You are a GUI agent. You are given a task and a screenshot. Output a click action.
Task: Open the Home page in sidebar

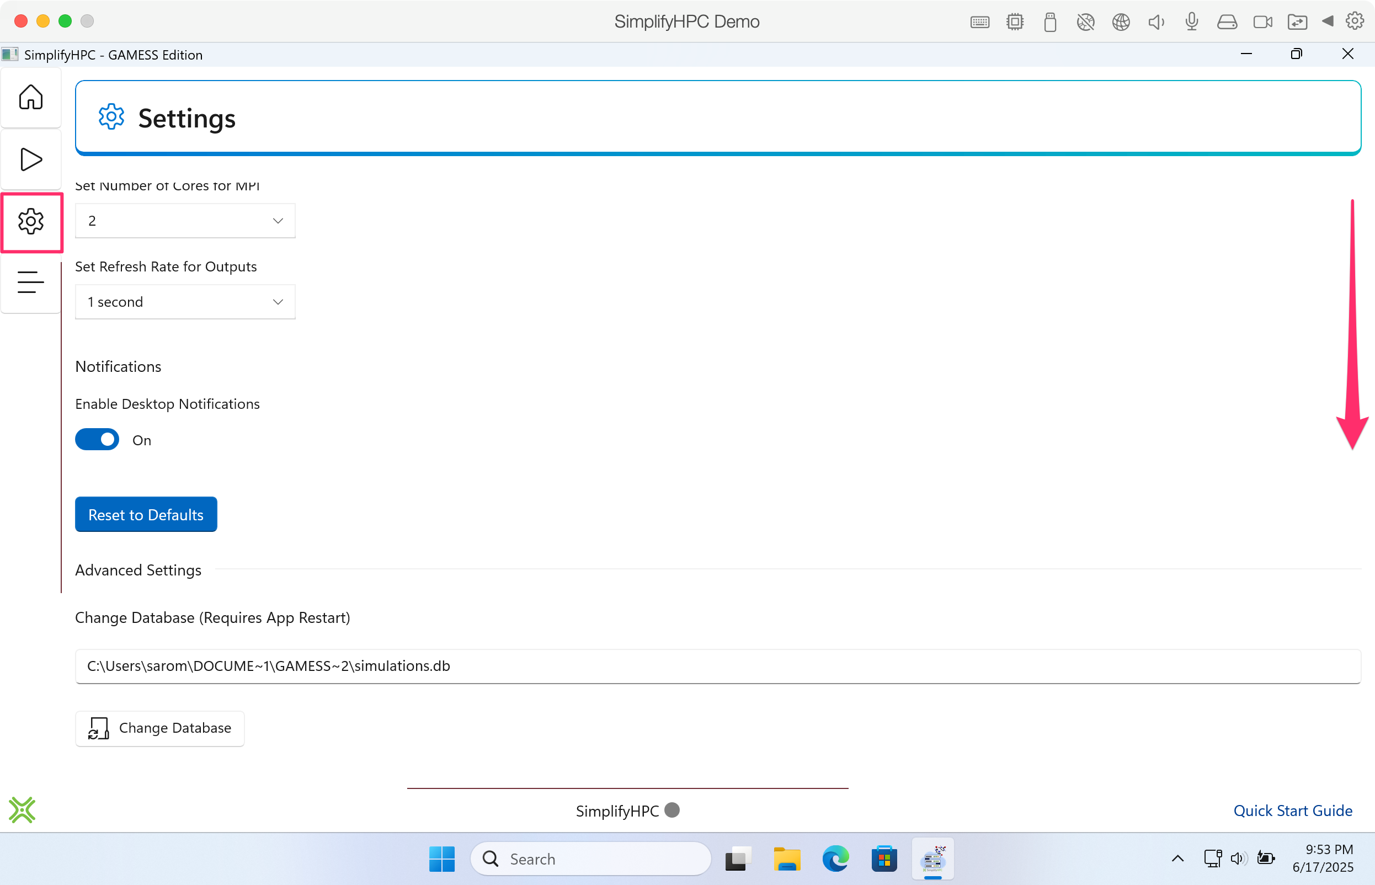point(30,97)
